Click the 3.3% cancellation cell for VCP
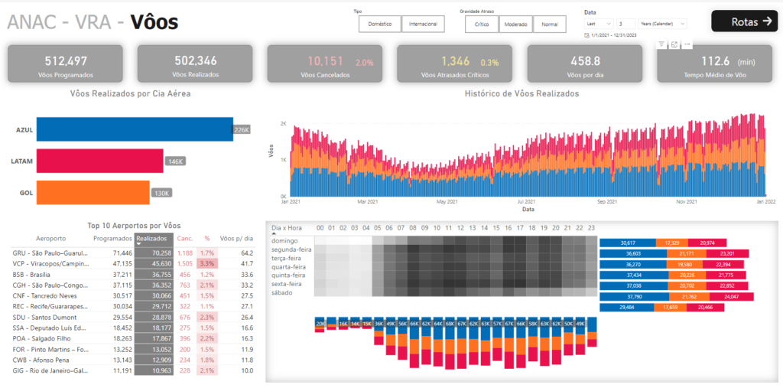This screenshot has width=783, height=388. (207, 264)
